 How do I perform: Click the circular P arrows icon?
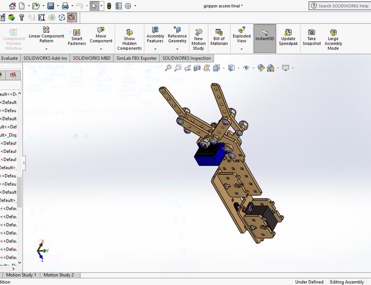(62, 17)
